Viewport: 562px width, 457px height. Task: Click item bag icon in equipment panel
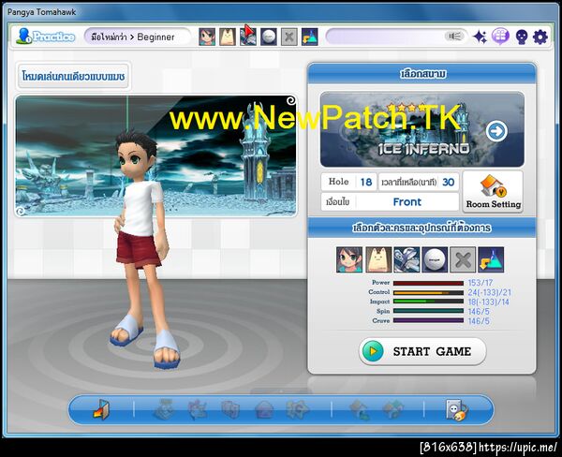point(491,259)
